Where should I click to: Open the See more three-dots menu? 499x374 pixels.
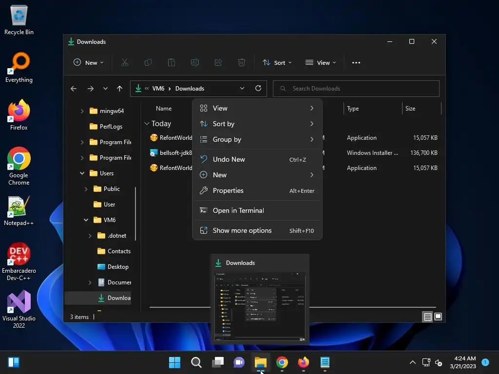356,63
